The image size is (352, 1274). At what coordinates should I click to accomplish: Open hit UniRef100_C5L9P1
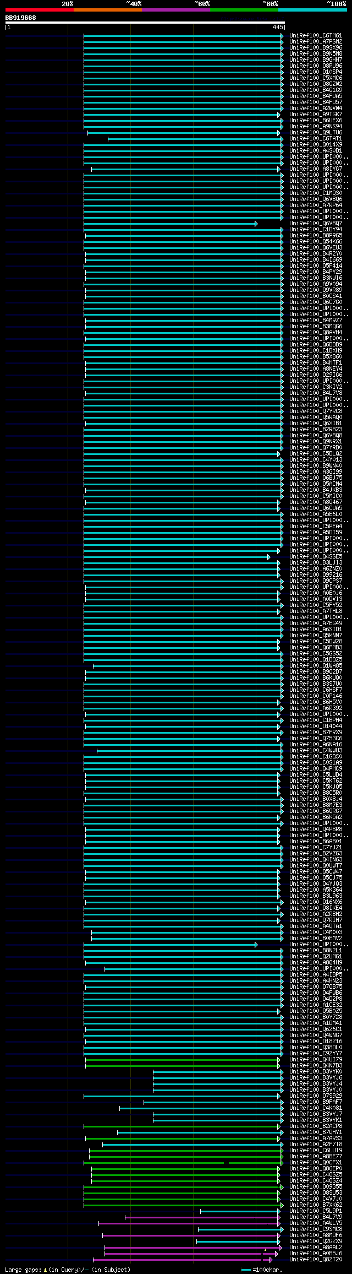[x=316, y=1211]
